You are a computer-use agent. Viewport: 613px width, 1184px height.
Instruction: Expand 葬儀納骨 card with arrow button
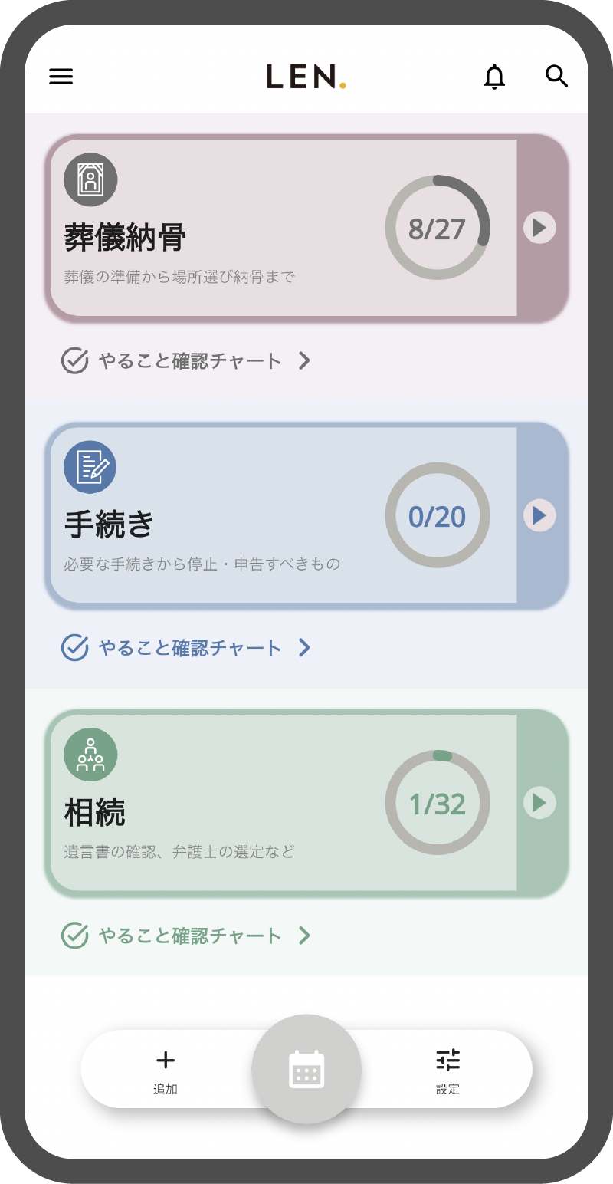[539, 228]
